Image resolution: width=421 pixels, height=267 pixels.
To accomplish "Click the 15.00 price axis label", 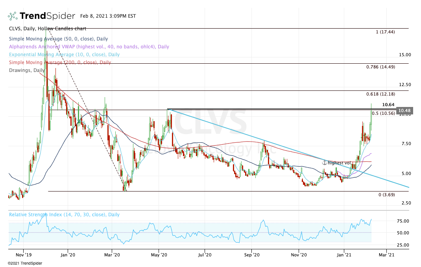I will tap(405, 55).
